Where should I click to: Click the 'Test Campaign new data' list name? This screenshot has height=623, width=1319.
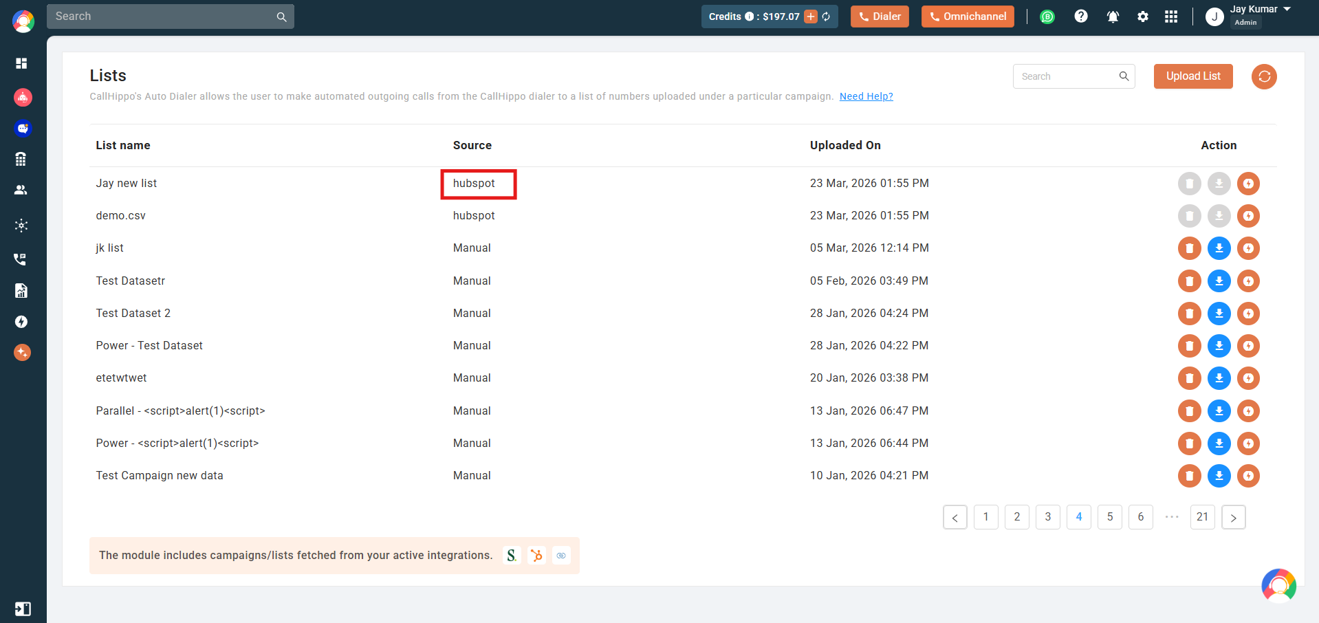[160, 475]
